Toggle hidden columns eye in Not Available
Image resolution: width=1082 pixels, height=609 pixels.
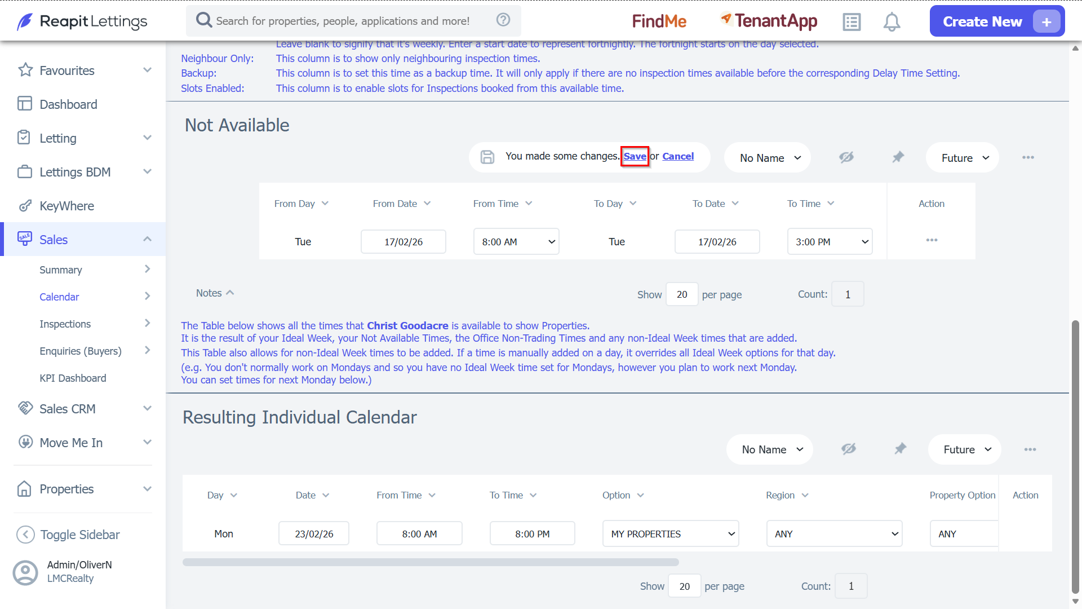(x=846, y=157)
